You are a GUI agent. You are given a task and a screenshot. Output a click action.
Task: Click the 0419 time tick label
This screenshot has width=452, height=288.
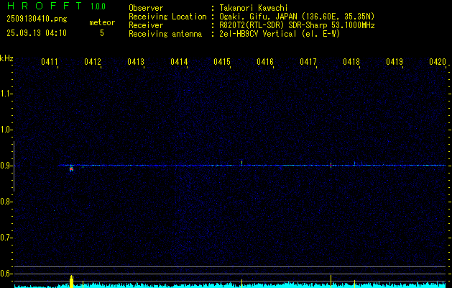pos(395,62)
